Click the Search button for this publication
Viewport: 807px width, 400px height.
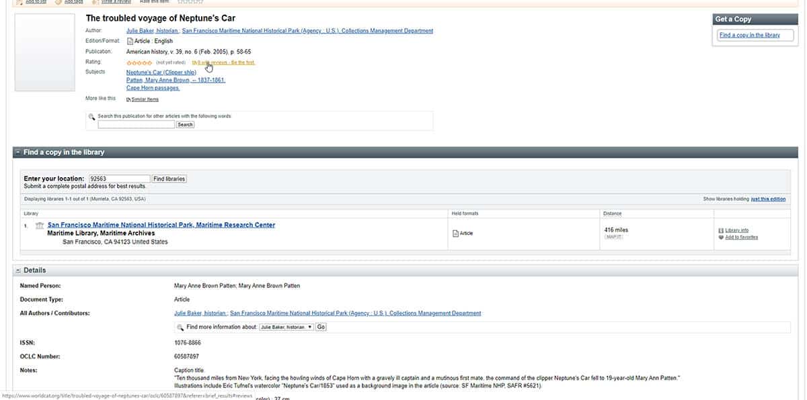(x=185, y=124)
